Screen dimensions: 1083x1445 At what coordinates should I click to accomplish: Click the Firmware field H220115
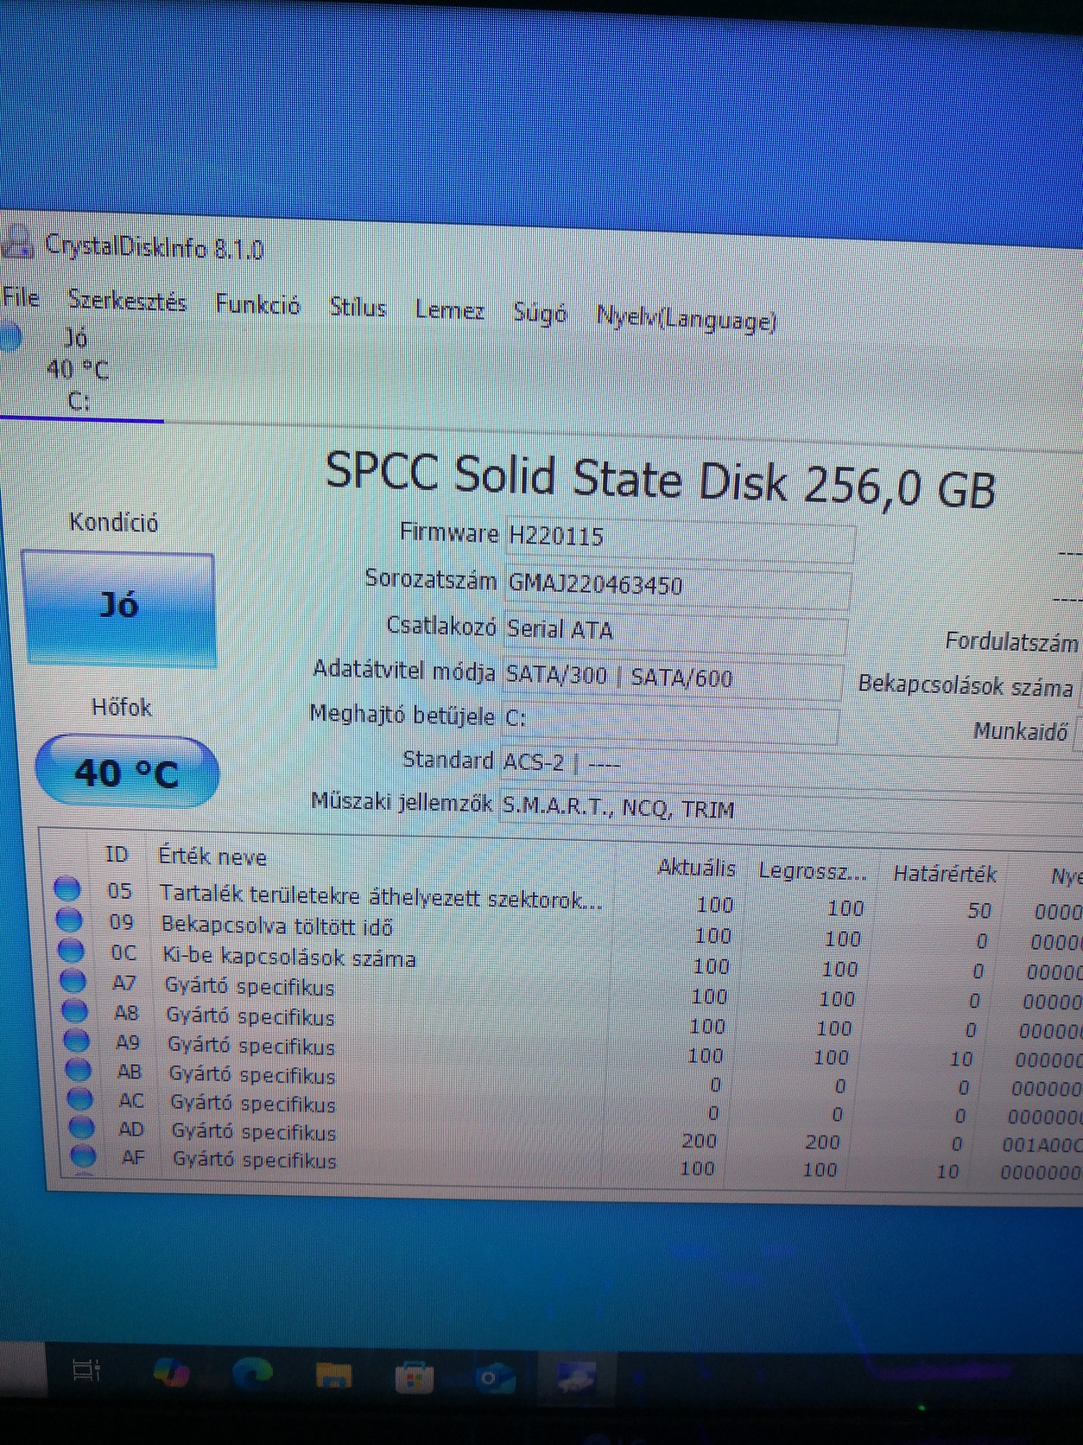point(679,539)
